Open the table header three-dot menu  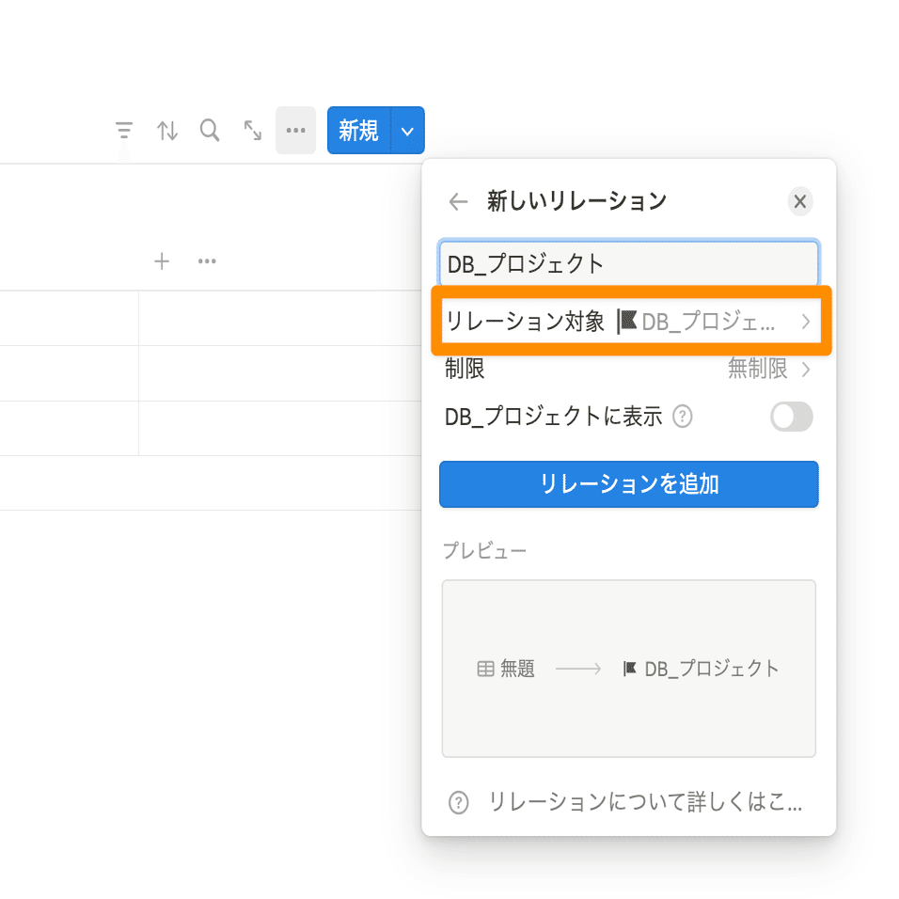coord(207,261)
